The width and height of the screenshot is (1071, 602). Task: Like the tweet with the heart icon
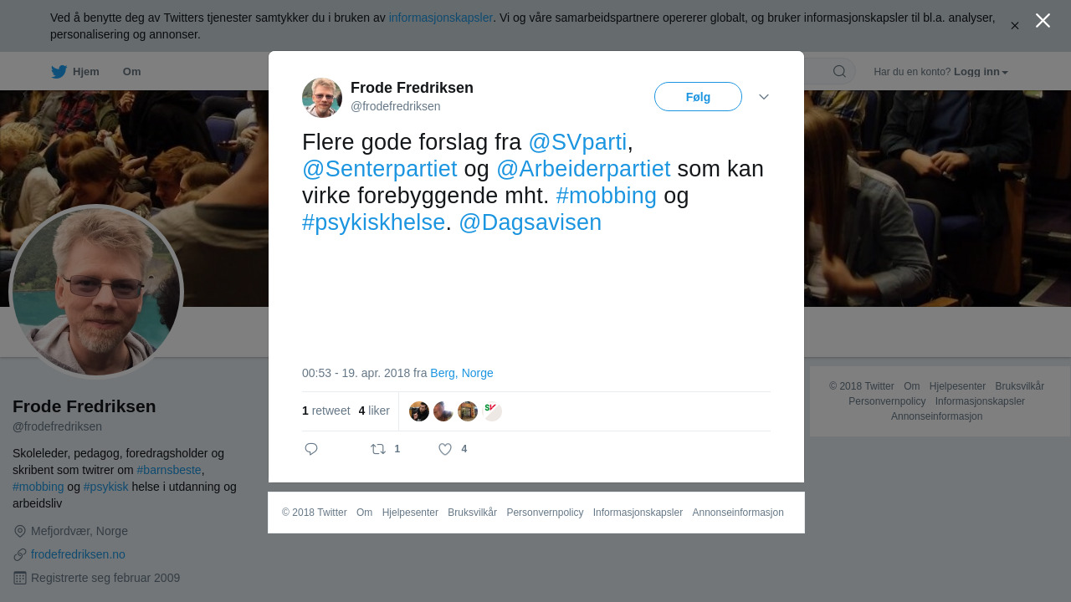tap(445, 449)
